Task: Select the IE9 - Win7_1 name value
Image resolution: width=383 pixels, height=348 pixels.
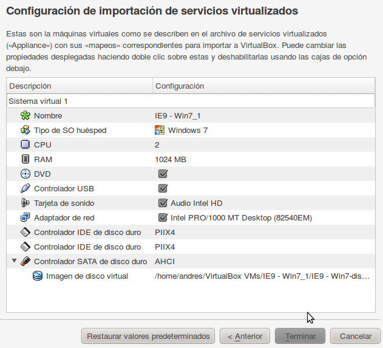Action: coord(178,115)
